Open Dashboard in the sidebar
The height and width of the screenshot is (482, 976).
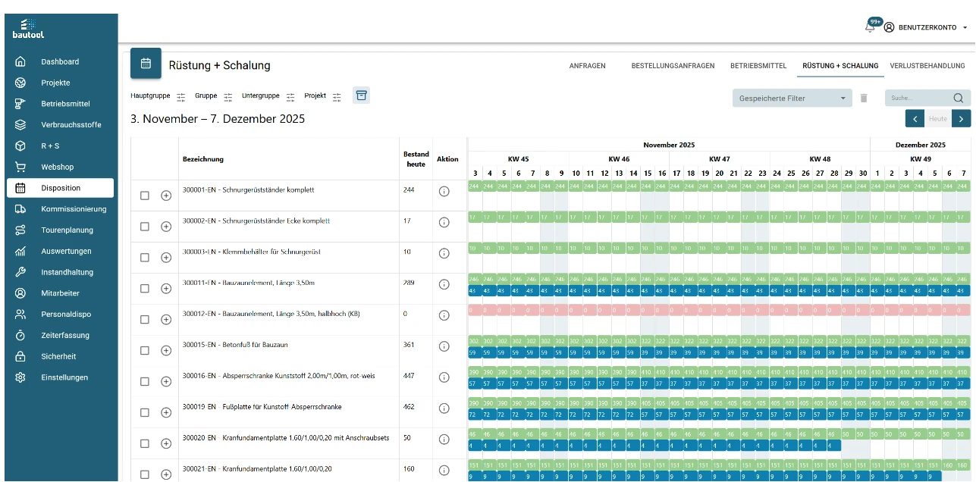point(60,61)
